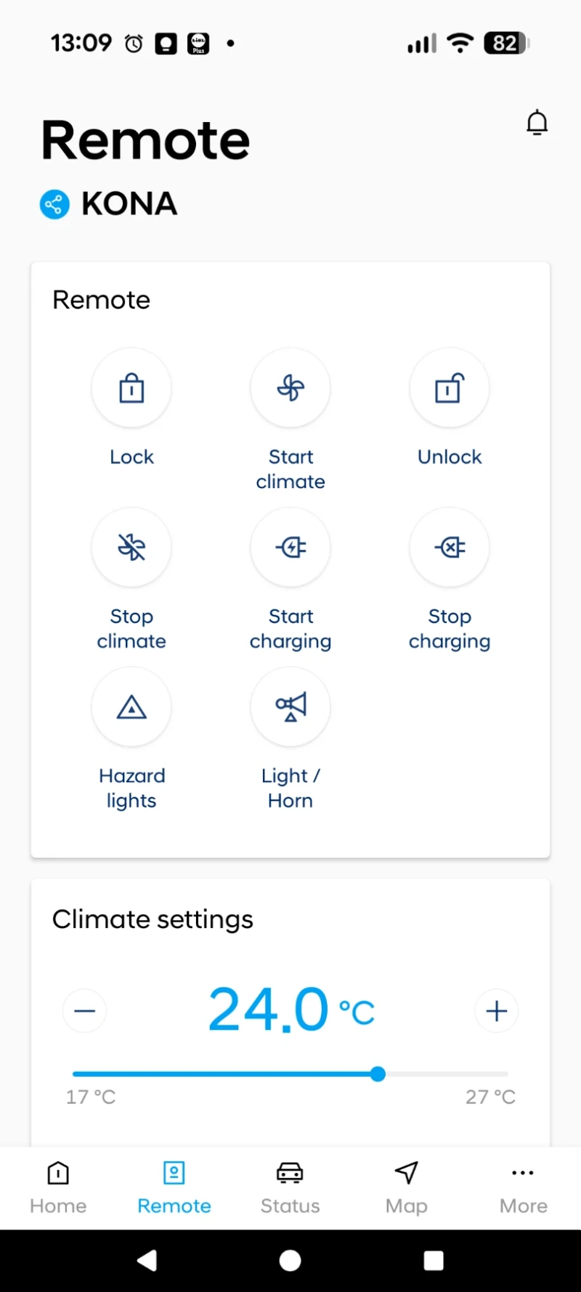Activate the Hazard lights triangle icon

[x=131, y=707]
